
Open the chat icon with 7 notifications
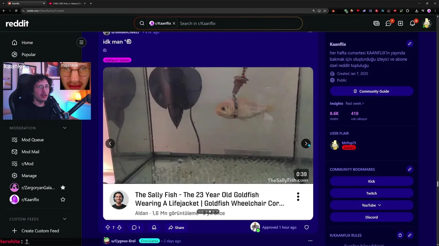pos(388,23)
